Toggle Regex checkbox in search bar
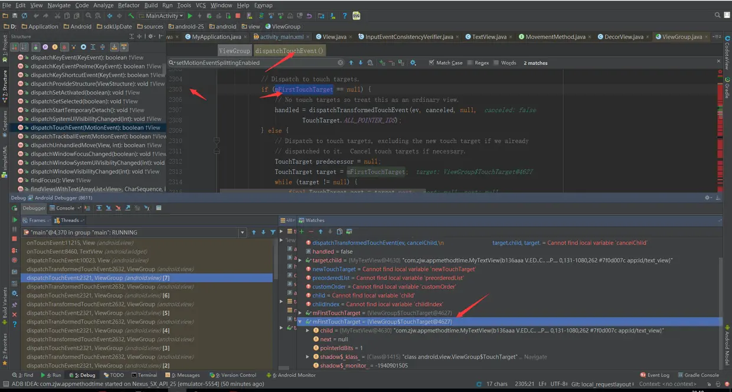Image resolution: width=732 pixels, height=392 pixels. [x=469, y=63]
